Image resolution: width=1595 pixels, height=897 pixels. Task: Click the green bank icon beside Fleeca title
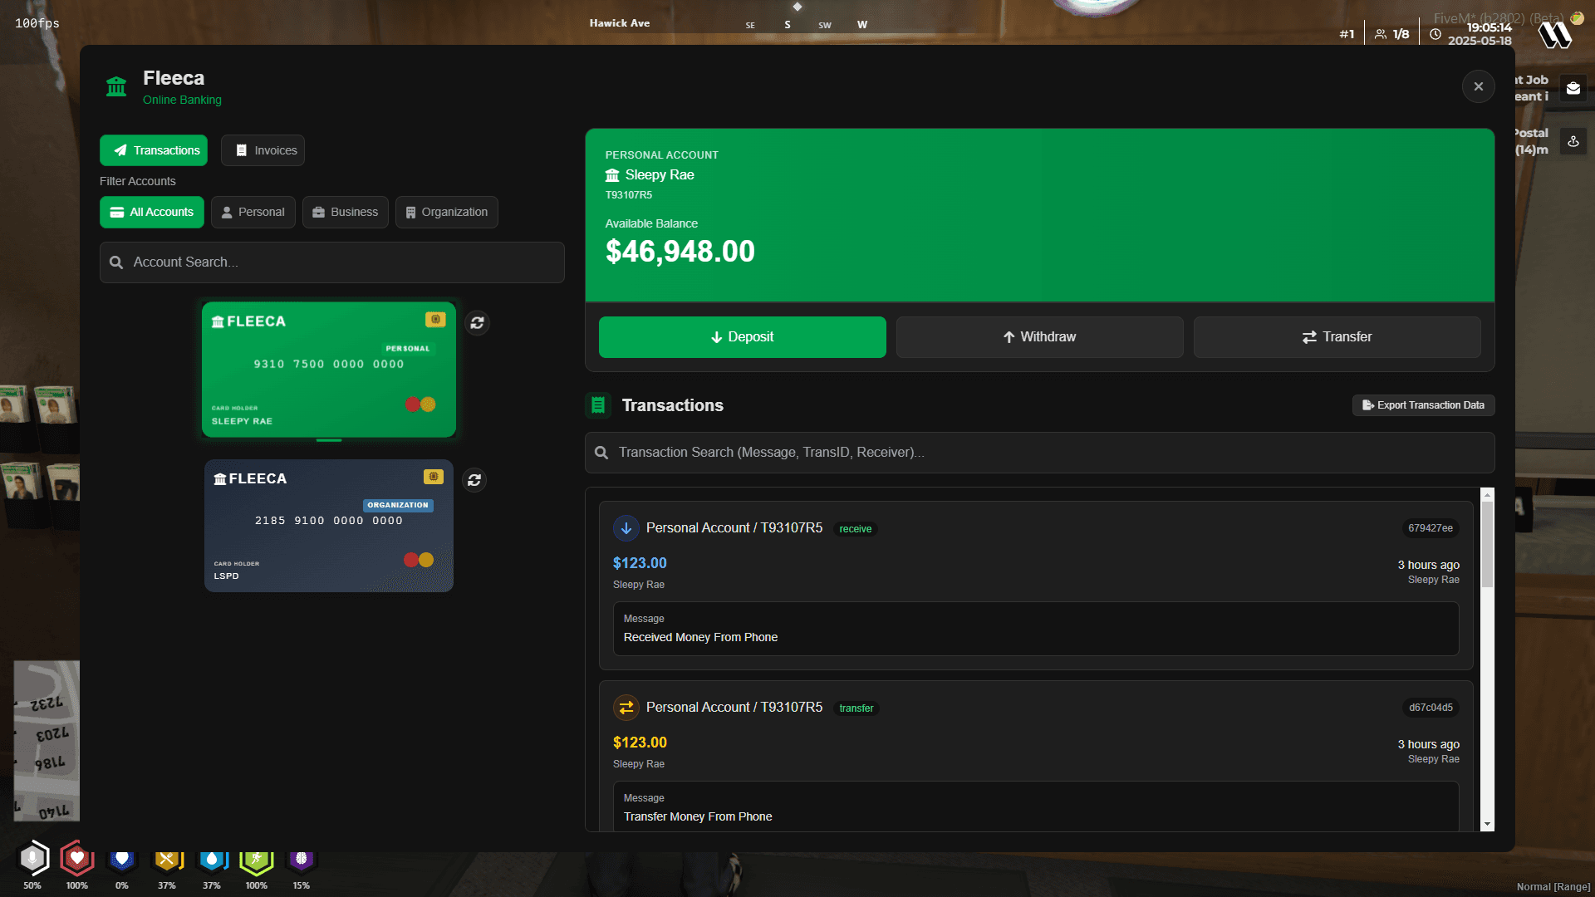(116, 86)
